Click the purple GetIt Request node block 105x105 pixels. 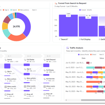46,65
